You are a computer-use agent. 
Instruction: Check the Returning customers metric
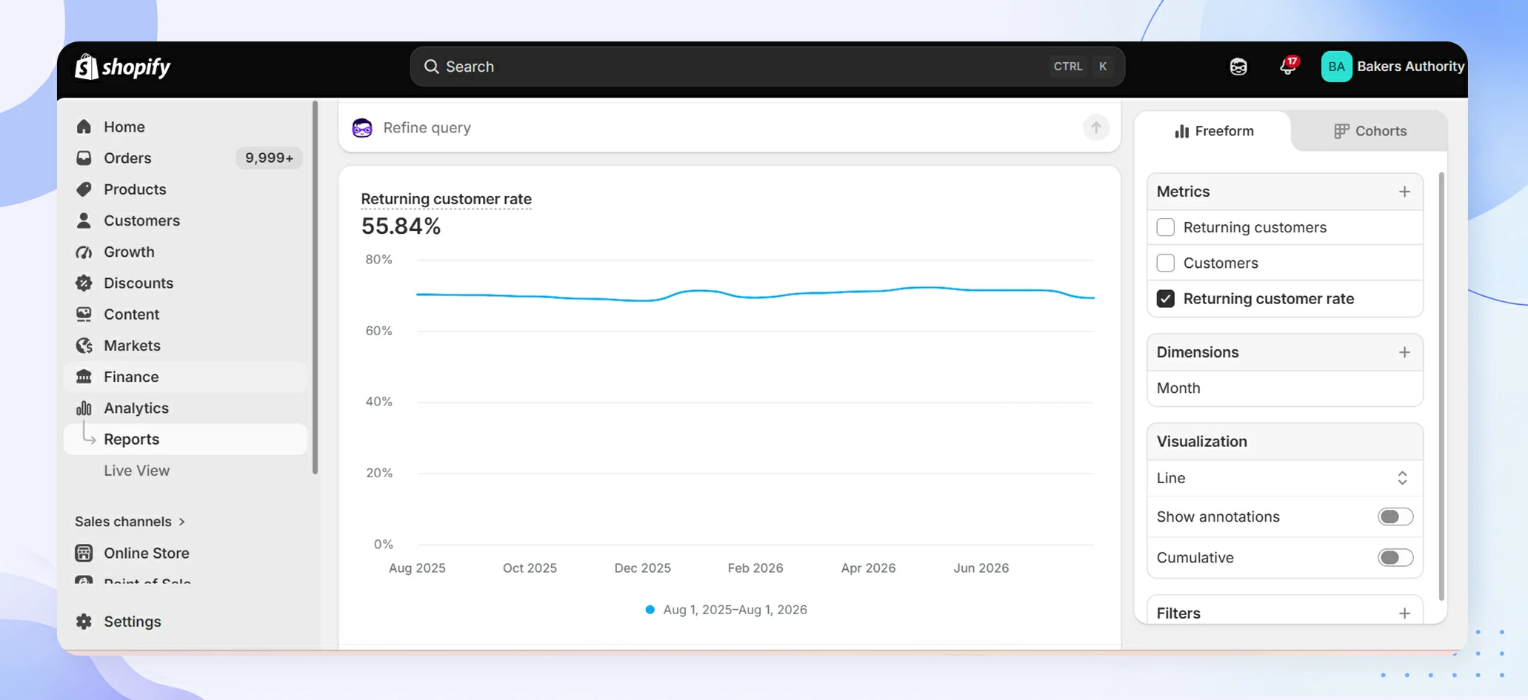point(1165,227)
